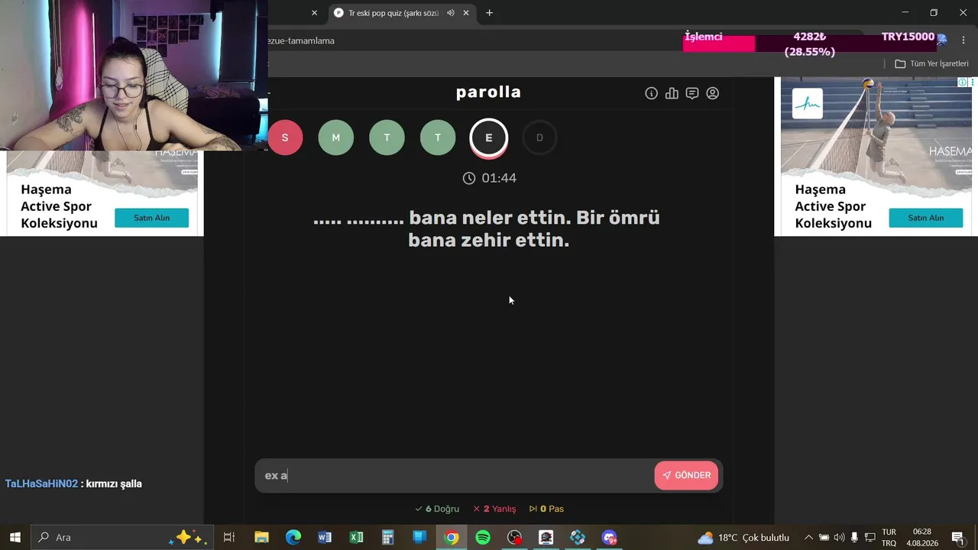Close the Tr eski pop quiz tab
The image size is (978, 550).
click(x=466, y=13)
